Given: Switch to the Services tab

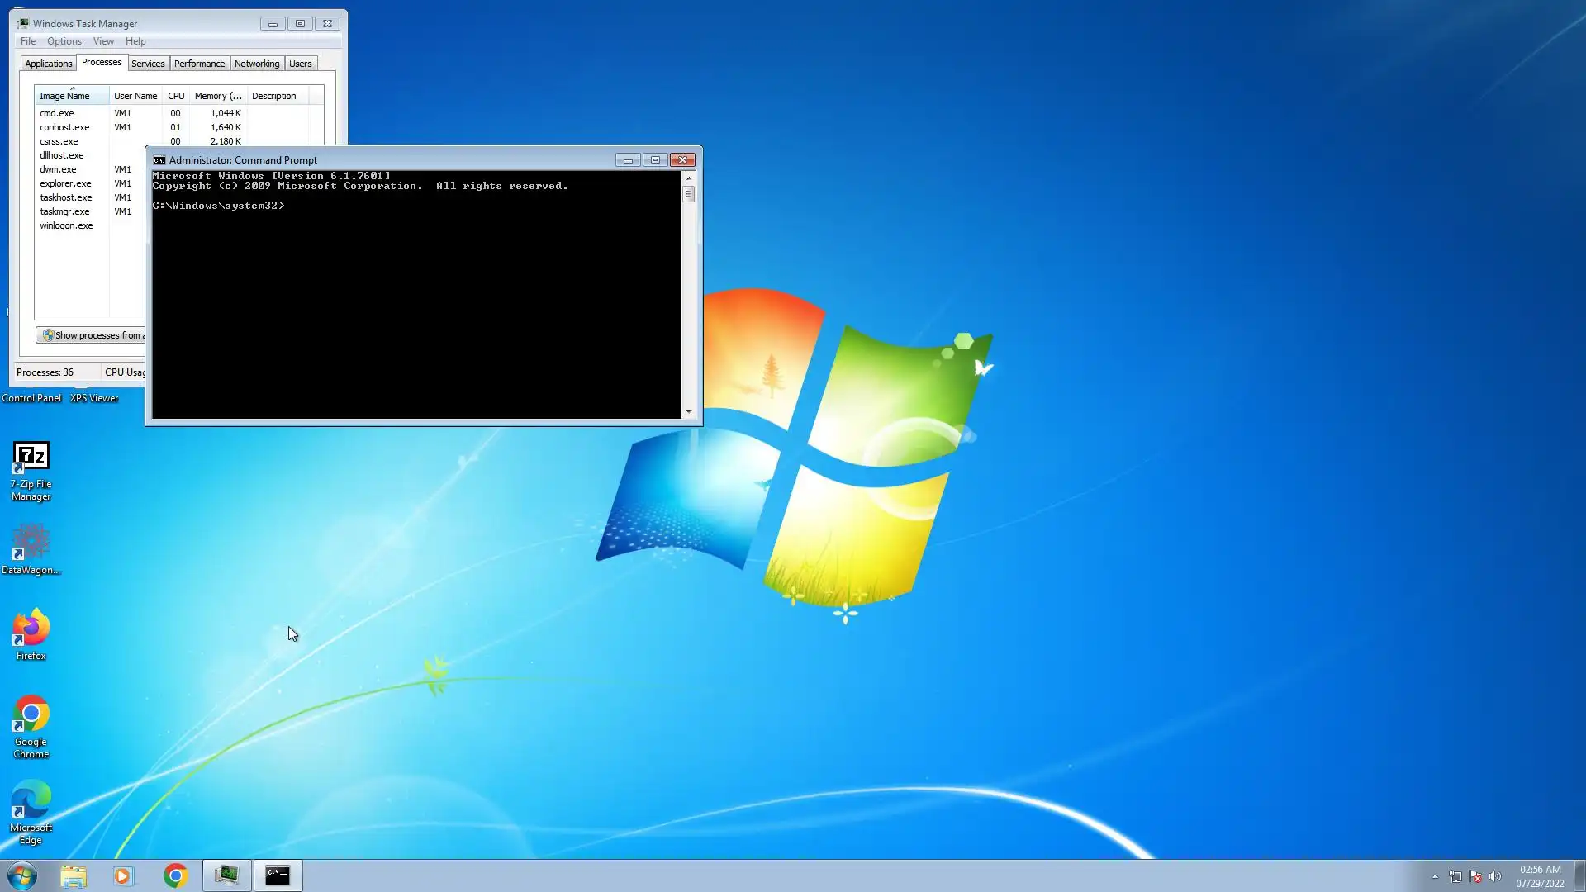Looking at the screenshot, I should tap(148, 64).
